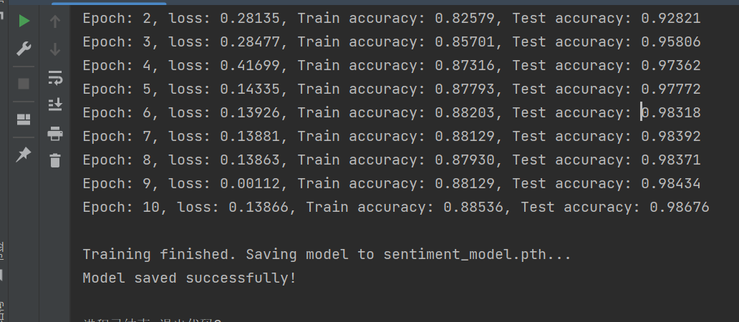Image resolution: width=739 pixels, height=322 pixels.
Task: Click the Up the Stack Trace arrow
Action: [x=55, y=21]
